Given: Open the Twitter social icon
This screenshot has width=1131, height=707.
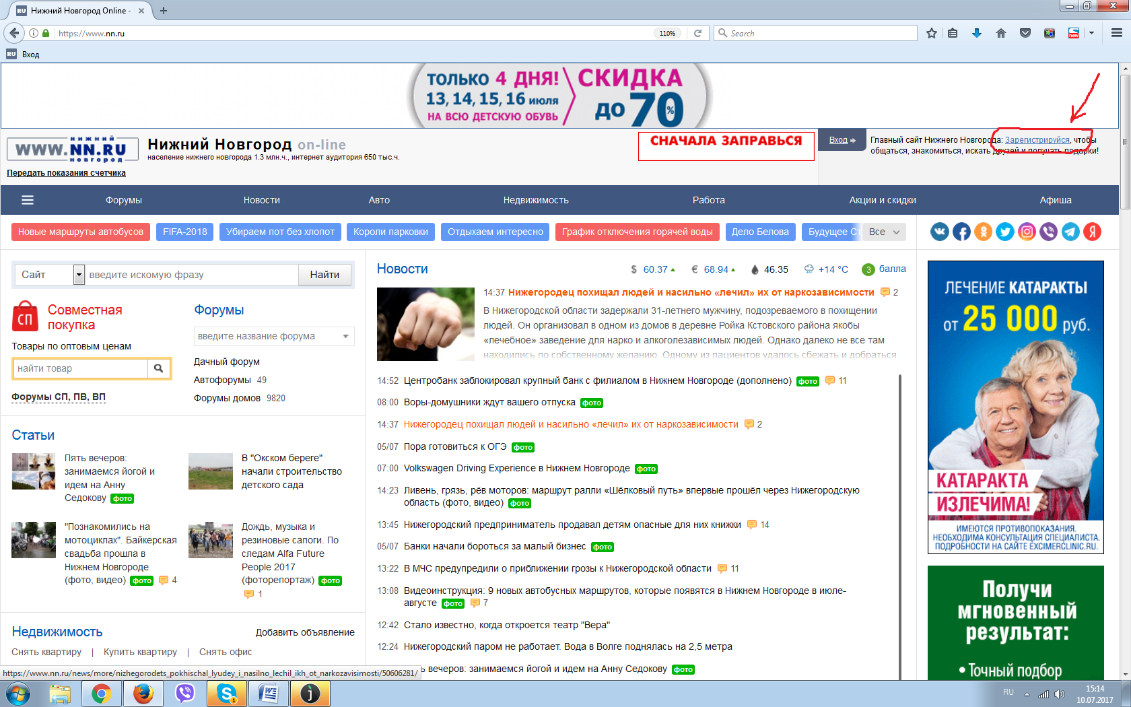Looking at the screenshot, I should pyautogui.click(x=1005, y=232).
